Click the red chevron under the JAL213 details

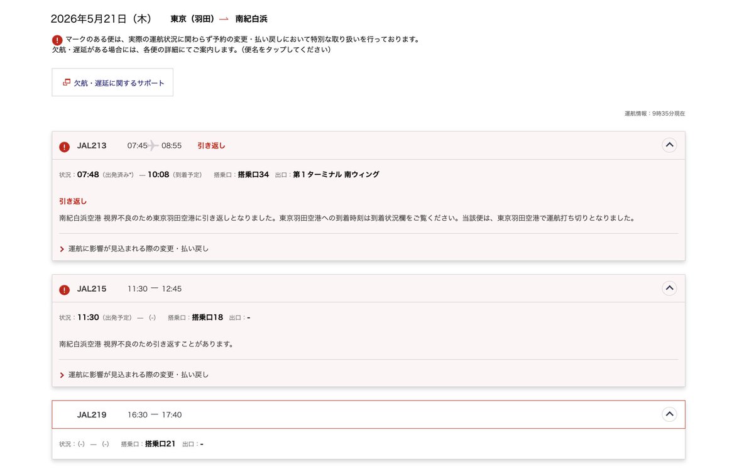coord(62,249)
